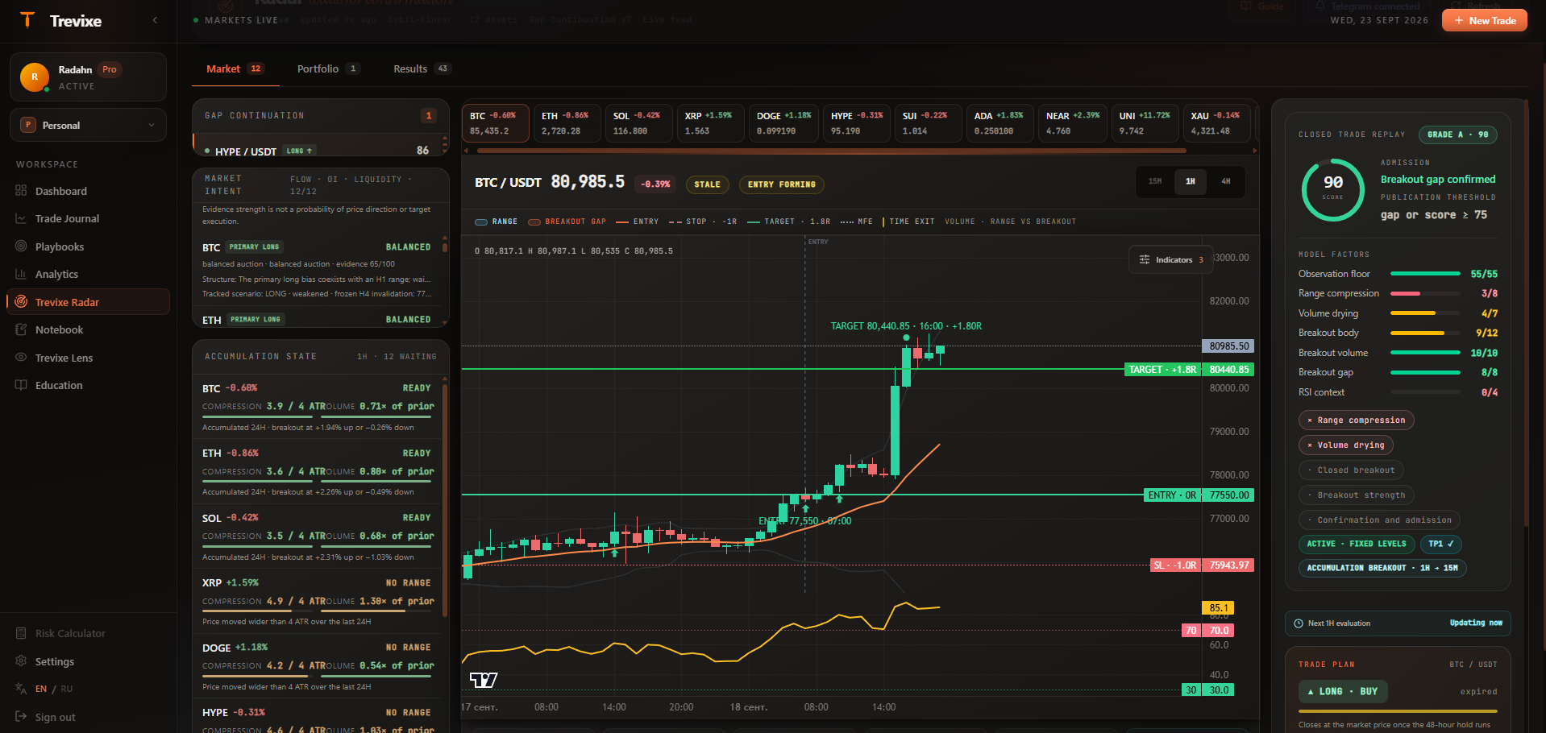Image resolution: width=1546 pixels, height=733 pixels.
Task: Click the Personal workspace P icon
Action: coord(28,125)
